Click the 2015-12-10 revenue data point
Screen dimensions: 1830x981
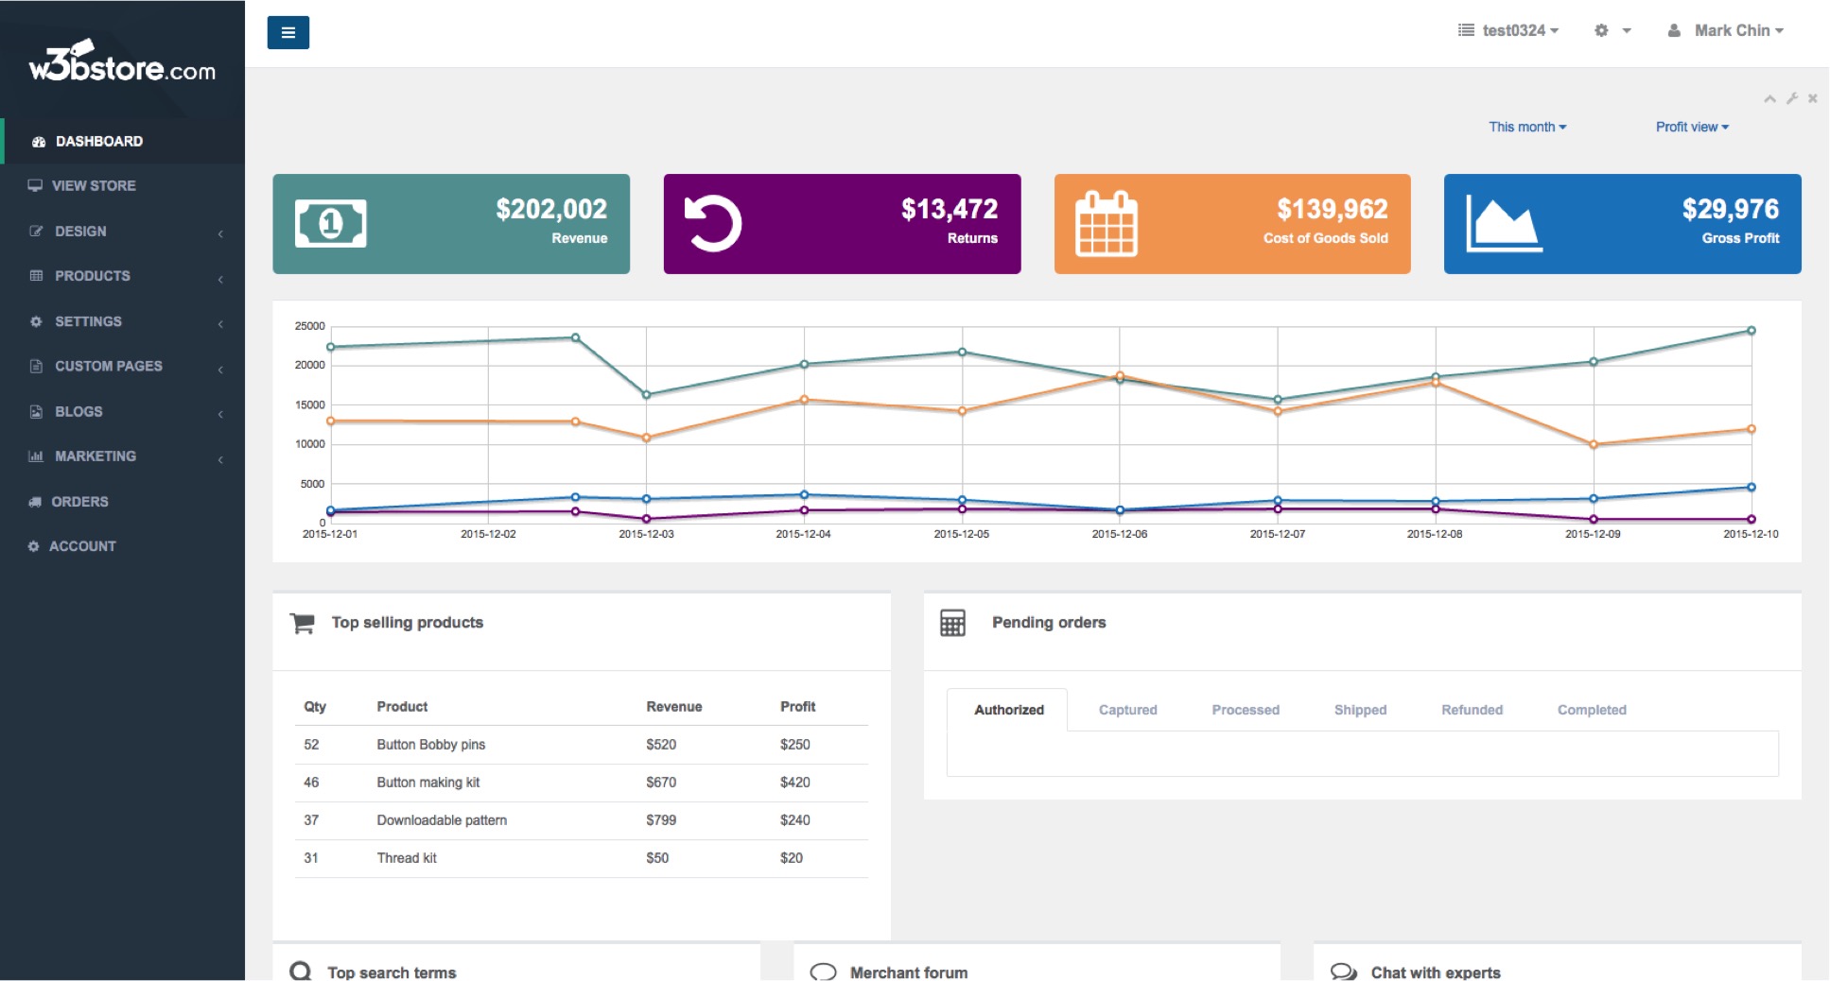pyautogui.click(x=1751, y=331)
